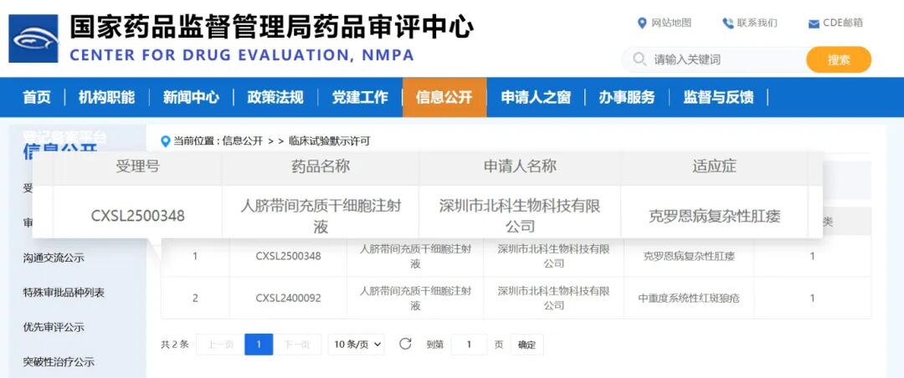Screen dimensions: 904x378
Task: Click location pin icon beside 当前位置
Action: pos(166,141)
